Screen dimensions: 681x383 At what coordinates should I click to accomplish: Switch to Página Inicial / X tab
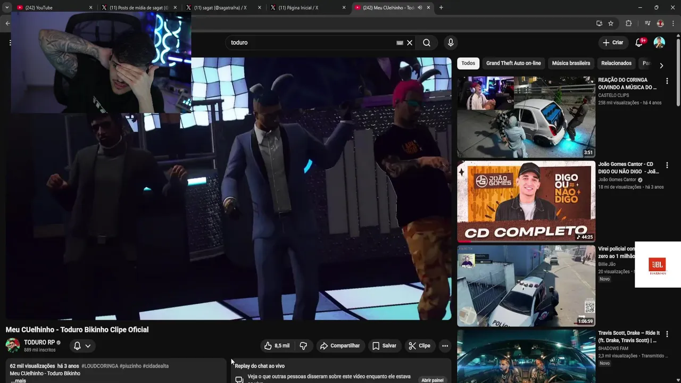(306, 7)
